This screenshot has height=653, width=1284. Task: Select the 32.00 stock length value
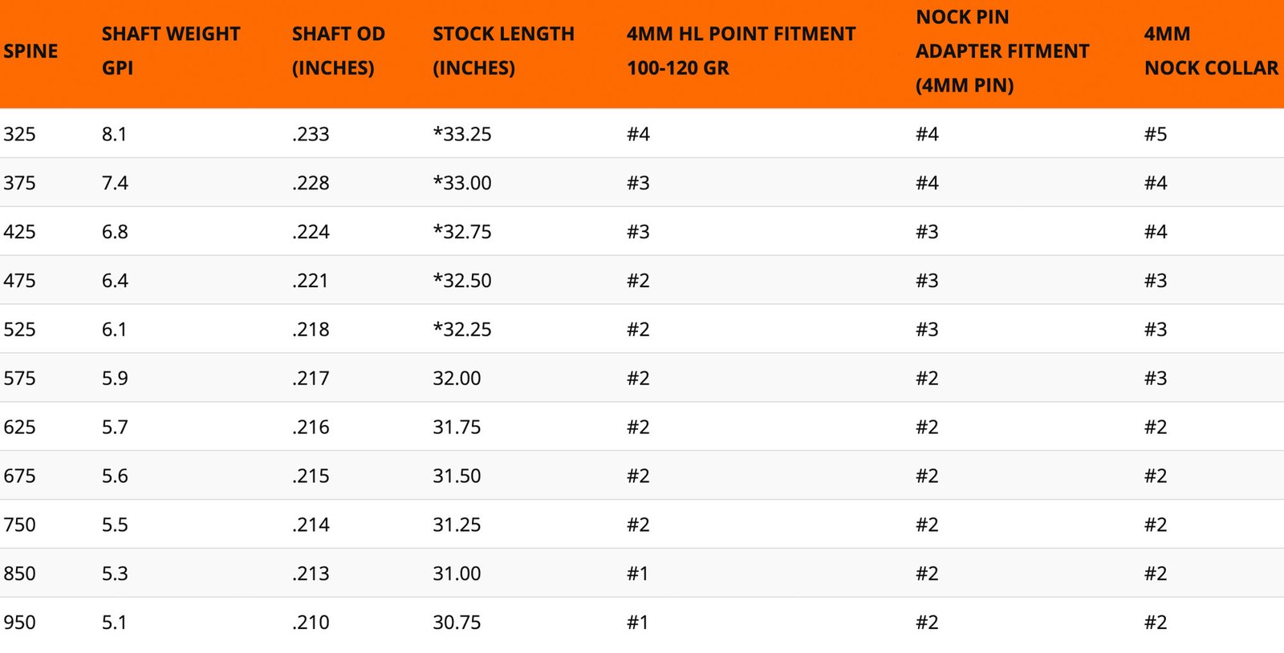tap(457, 379)
